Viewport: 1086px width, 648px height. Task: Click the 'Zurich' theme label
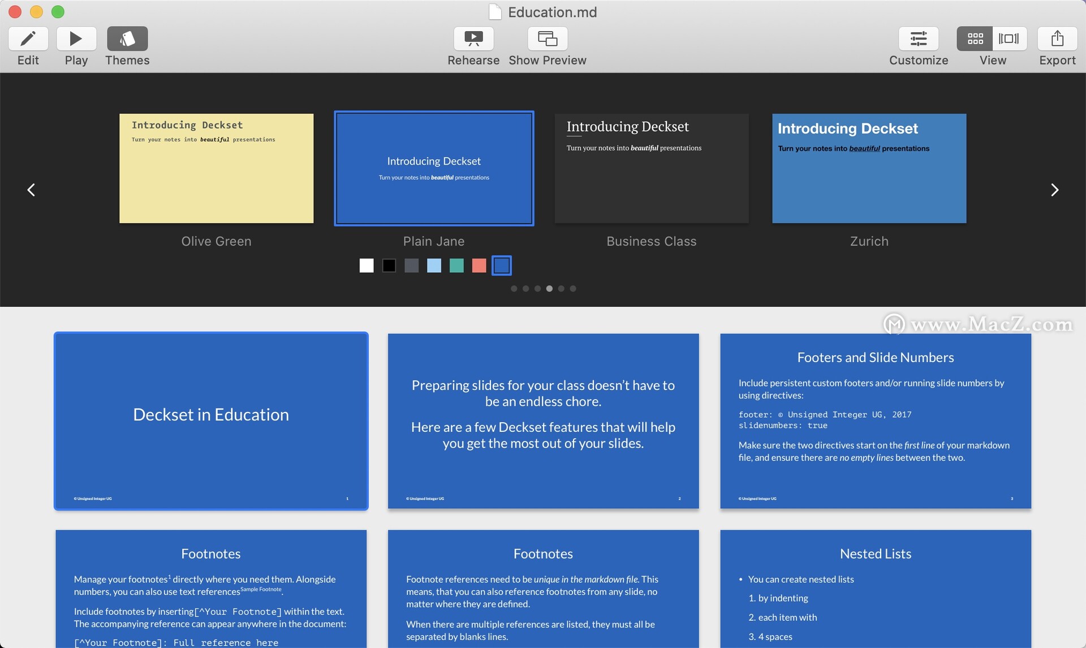point(869,241)
